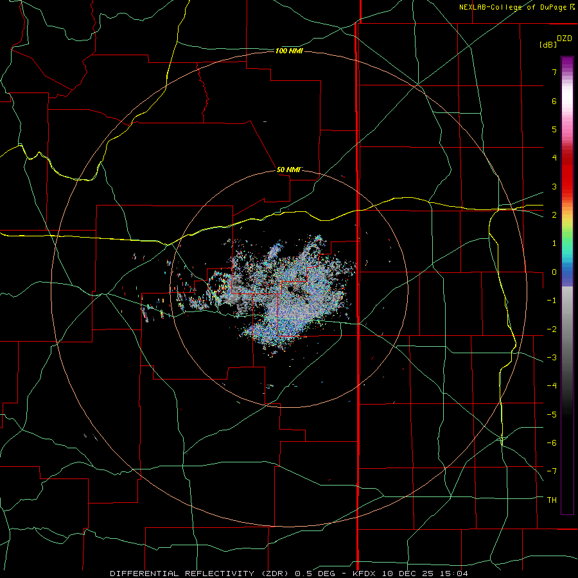
Task: Click the -2 value on the color scale
Action: point(552,329)
